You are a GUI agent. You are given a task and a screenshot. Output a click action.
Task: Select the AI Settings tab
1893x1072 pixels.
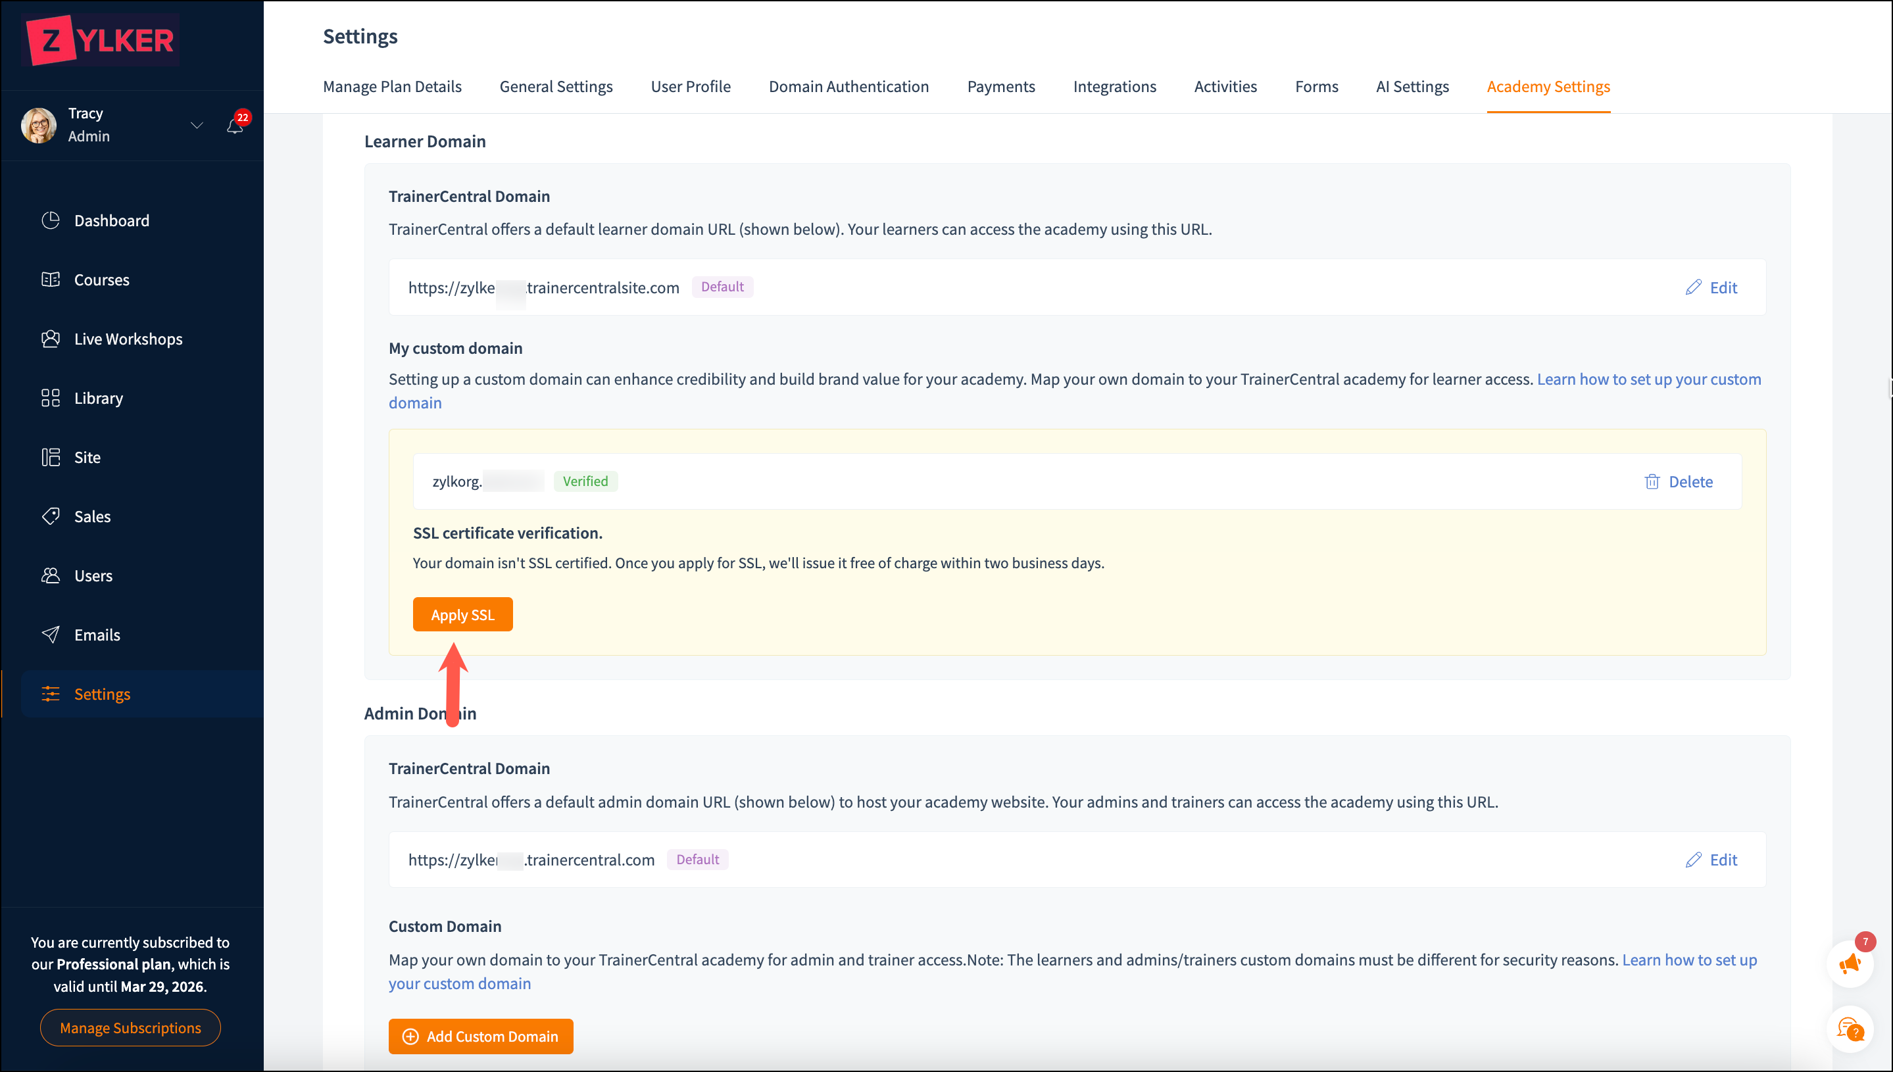pos(1412,87)
